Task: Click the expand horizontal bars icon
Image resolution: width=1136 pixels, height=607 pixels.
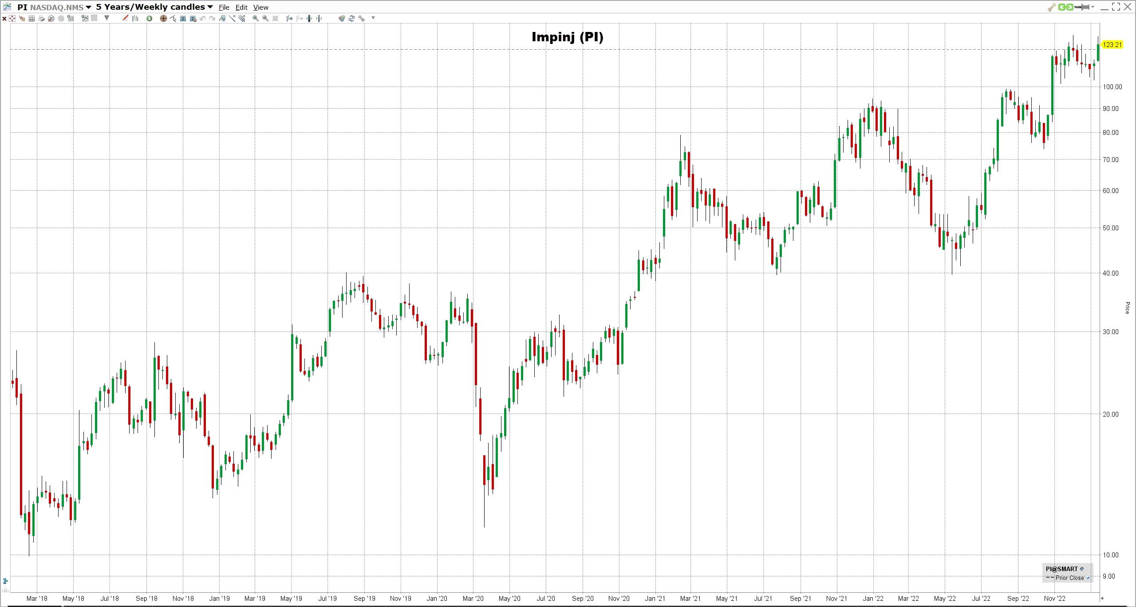Action: point(309,18)
